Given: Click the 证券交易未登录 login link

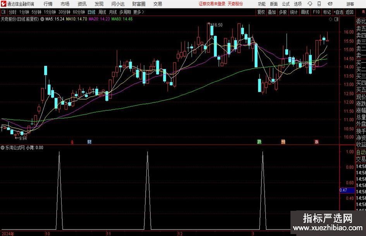Looking at the screenshot, I should coord(211,4).
